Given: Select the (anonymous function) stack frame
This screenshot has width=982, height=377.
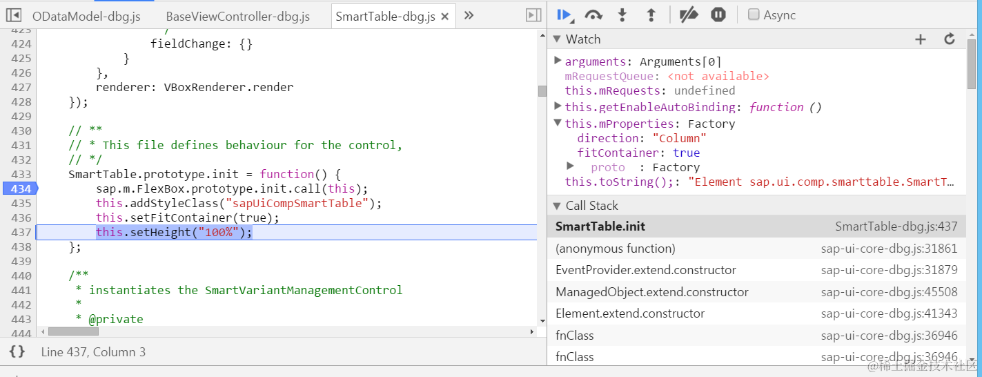Looking at the screenshot, I should click(x=757, y=249).
